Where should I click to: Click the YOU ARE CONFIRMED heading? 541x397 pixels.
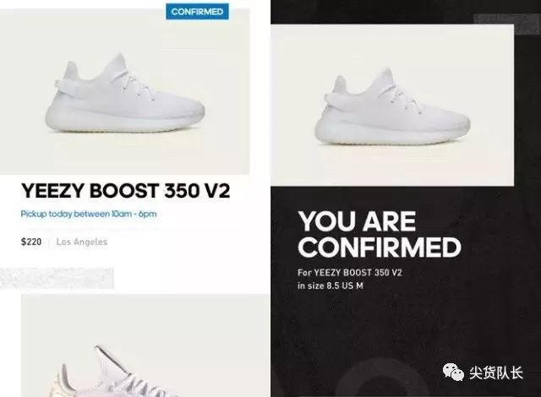(380, 234)
